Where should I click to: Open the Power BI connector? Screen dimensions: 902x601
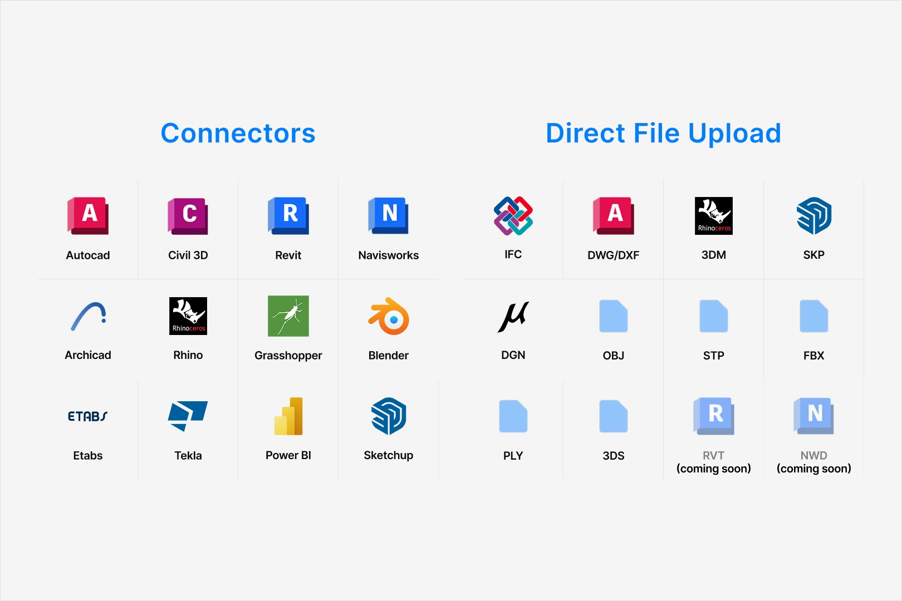point(288,416)
